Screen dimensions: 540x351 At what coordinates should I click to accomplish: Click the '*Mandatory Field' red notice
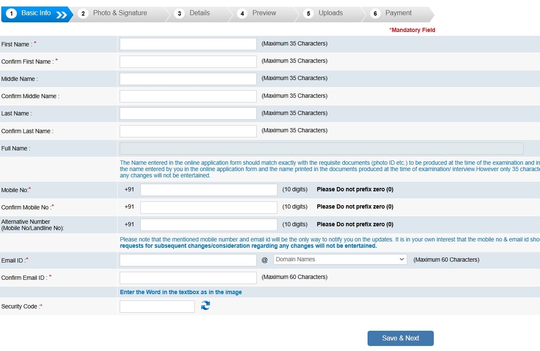[412, 30]
